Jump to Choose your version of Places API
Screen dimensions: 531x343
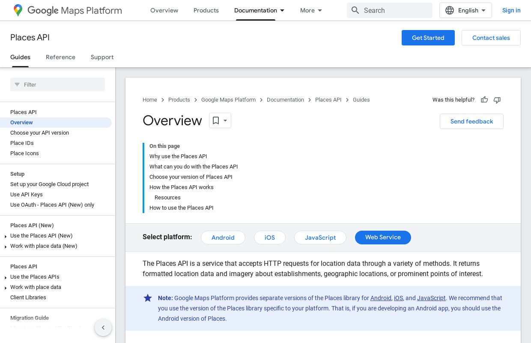tap(191, 177)
